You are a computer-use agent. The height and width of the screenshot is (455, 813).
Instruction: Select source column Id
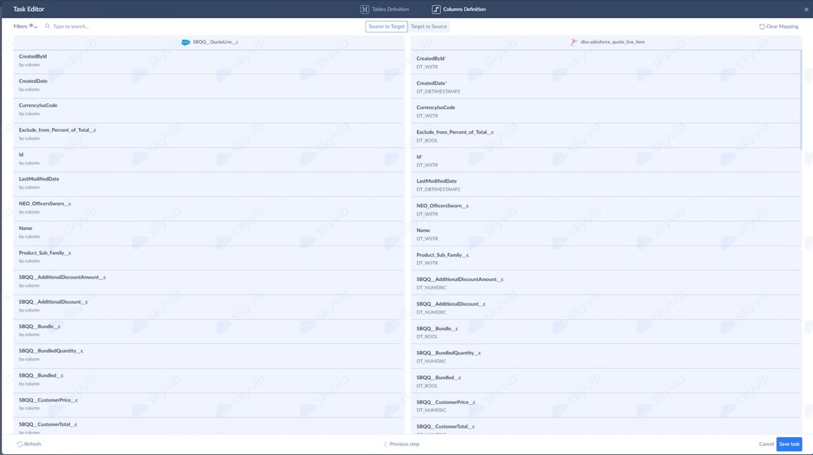click(209, 159)
